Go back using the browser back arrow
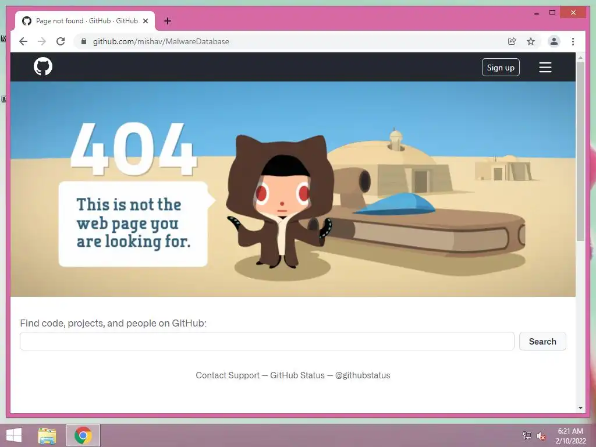This screenshot has height=447, width=596. click(x=23, y=41)
